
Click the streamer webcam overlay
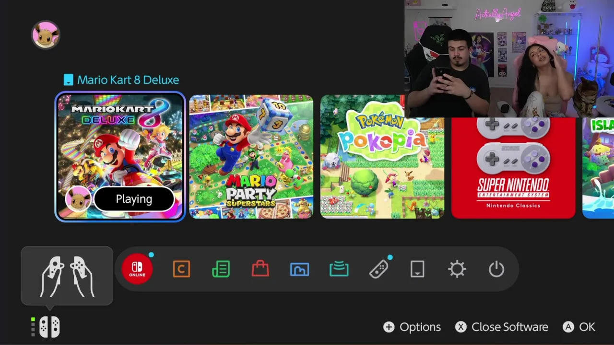tap(509, 58)
